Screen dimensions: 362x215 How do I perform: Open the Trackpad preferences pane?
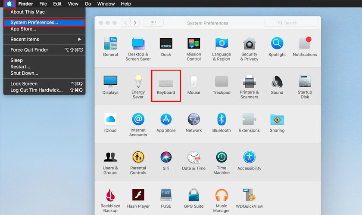pyautogui.click(x=222, y=85)
